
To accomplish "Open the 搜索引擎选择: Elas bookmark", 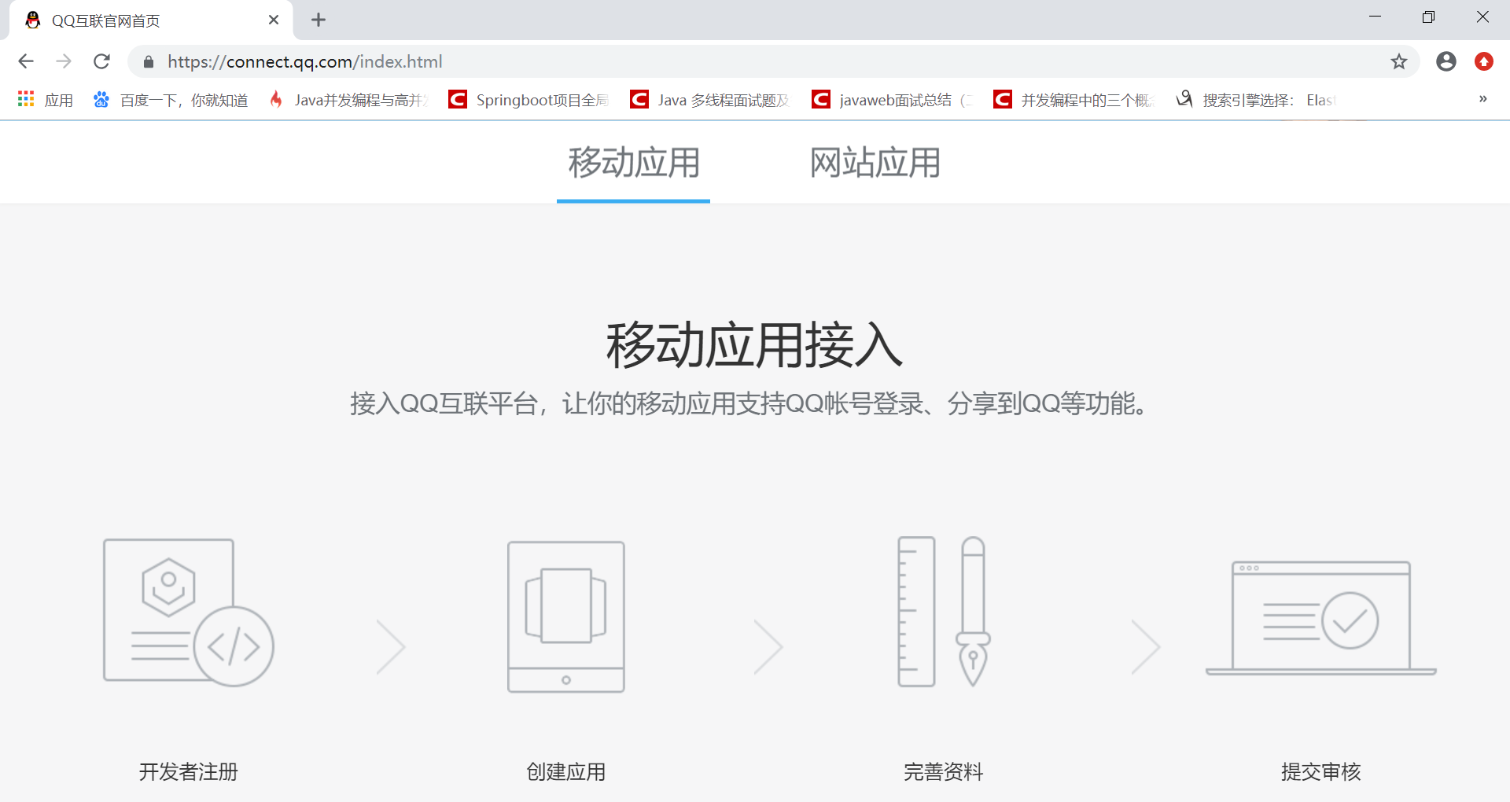I will [1256, 100].
